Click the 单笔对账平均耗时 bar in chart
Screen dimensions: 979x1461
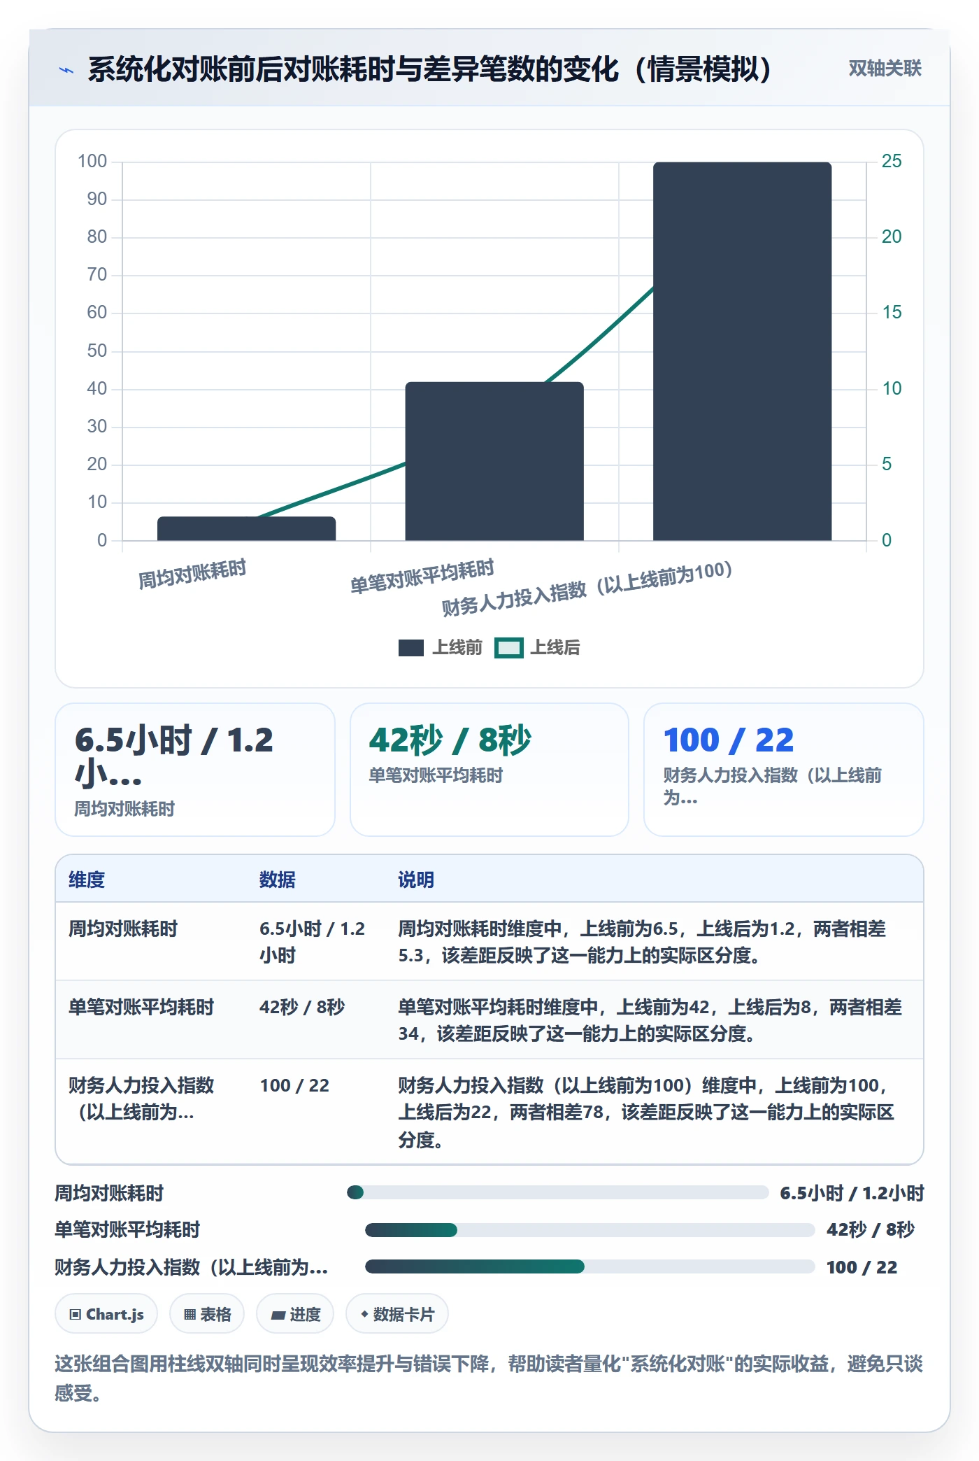coord(494,461)
